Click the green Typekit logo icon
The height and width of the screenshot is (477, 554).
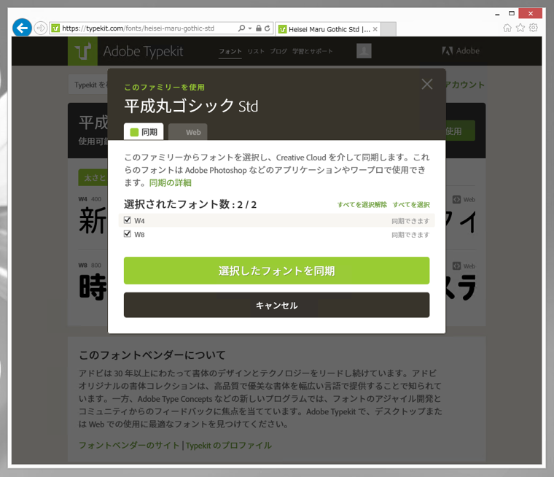pyautogui.click(x=82, y=51)
